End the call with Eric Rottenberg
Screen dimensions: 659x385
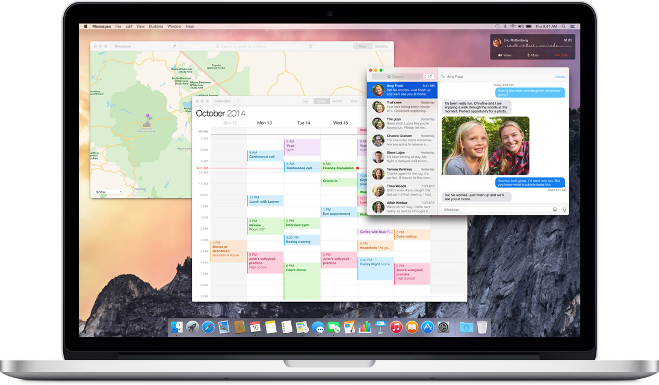point(561,55)
